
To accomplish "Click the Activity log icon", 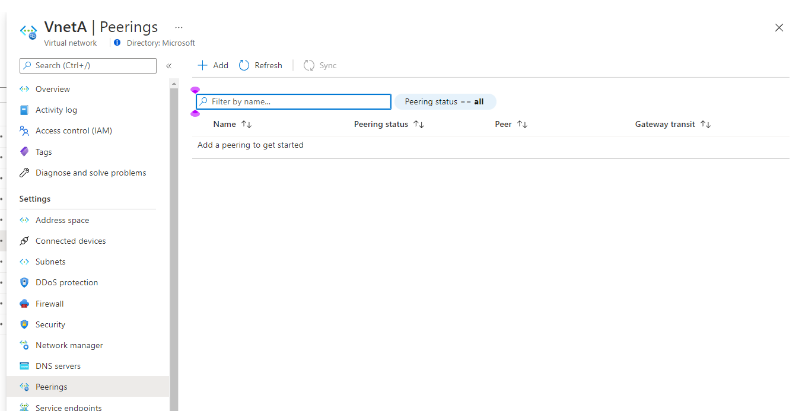I will coord(24,110).
